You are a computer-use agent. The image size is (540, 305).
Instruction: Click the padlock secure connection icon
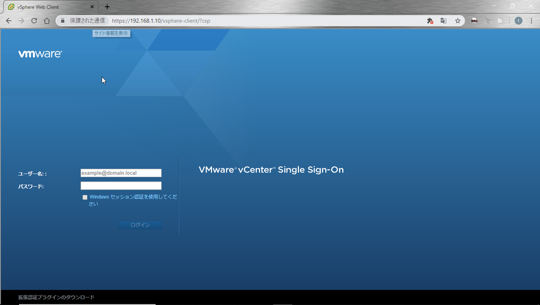63,21
